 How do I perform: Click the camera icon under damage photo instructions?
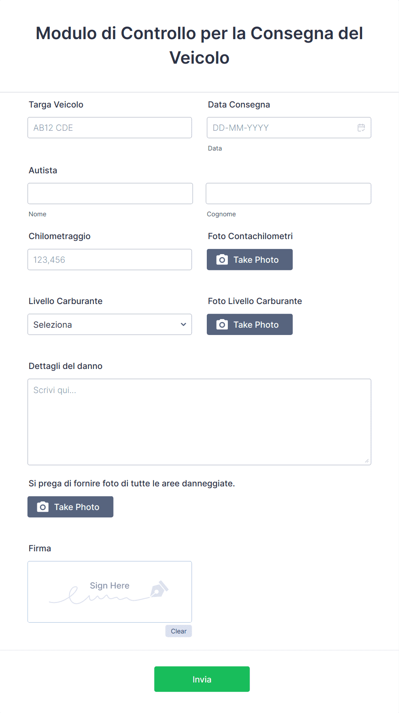pyautogui.click(x=42, y=507)
